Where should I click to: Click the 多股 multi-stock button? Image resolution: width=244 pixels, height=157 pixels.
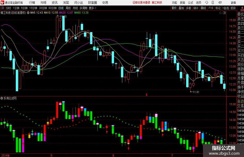188,8
